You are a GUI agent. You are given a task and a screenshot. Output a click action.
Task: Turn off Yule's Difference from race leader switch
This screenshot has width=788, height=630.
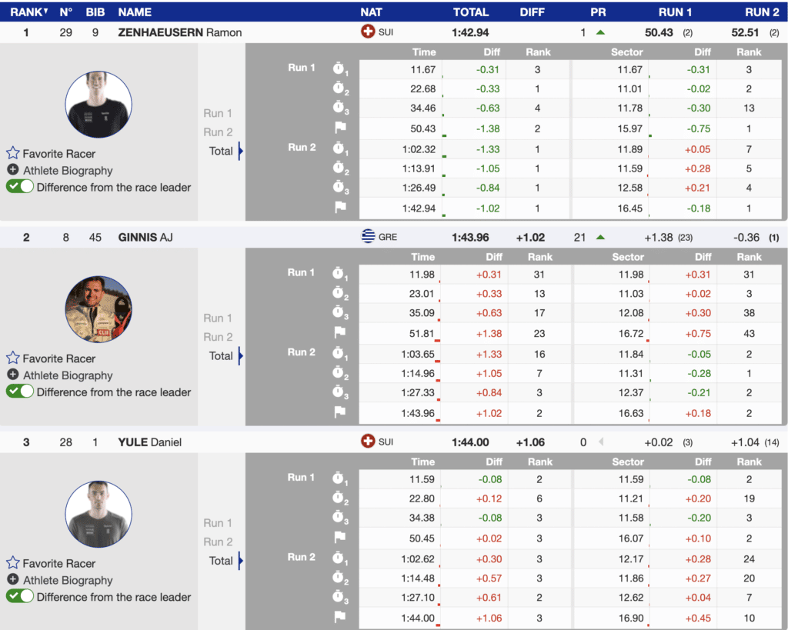[20, 596]
